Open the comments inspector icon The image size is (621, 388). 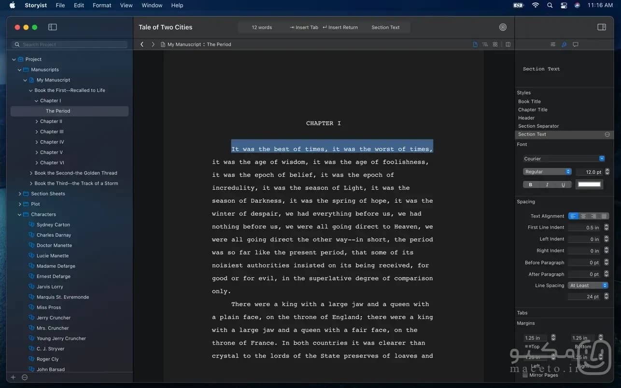(x=576, y=44)
